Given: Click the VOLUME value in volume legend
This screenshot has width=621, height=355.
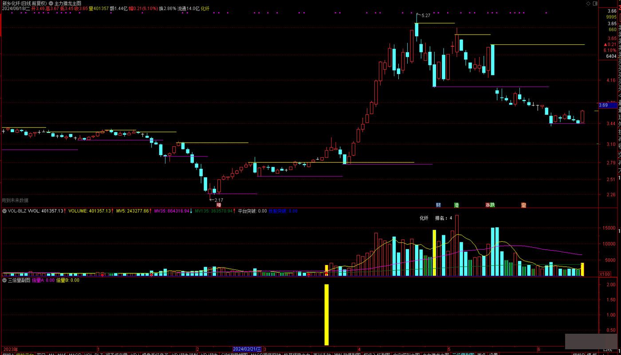Looking at the screenshot, I should tap(90, 211).
